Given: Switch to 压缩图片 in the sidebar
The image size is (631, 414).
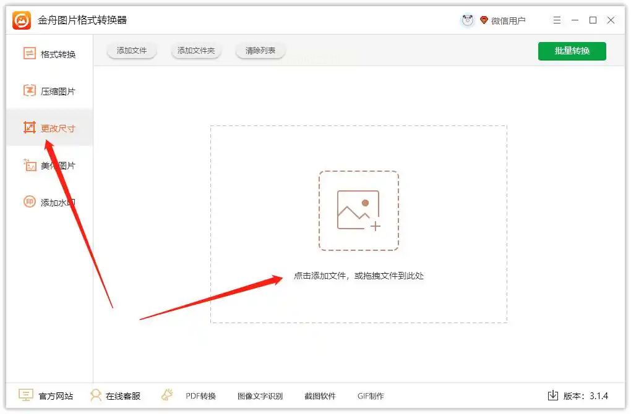Looking at the screenshot, I should (x=49, y=91).
